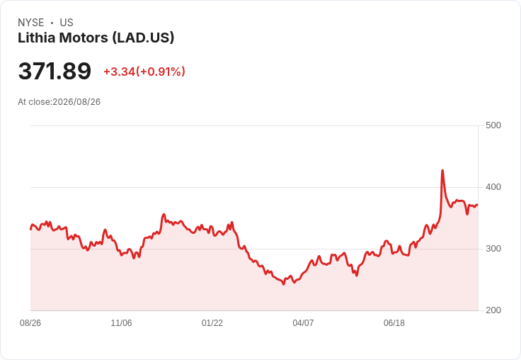Click the 06/18 x-axis date label
Viewport: 521px width, 360px height.
point(394,322)
